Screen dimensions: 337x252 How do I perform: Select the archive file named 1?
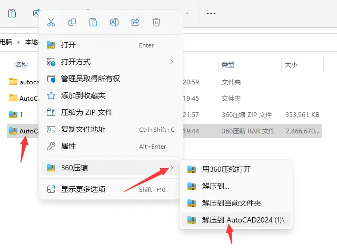[16, 114]
